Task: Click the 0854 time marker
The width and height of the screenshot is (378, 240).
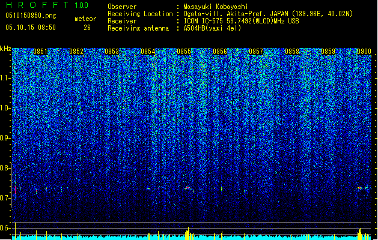Action: point(148,52)
